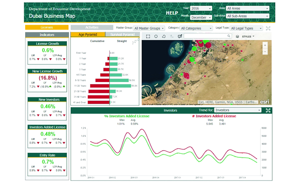Click the annotation comment map tool
The height and width of the screenshot is (184, 295).
tap(180, 36)
